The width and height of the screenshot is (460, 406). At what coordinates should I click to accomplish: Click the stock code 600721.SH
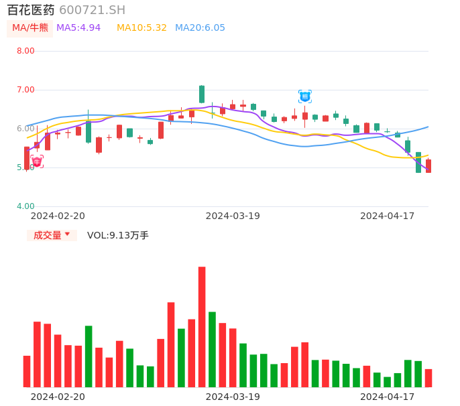pyautogui.click(x=92, y=10)
